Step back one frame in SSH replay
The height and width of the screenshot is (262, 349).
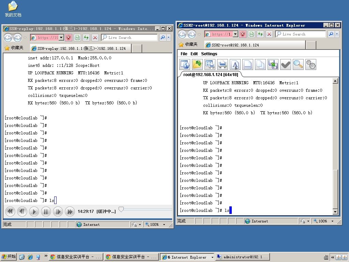pyautogui.click(x=22, y=211)
